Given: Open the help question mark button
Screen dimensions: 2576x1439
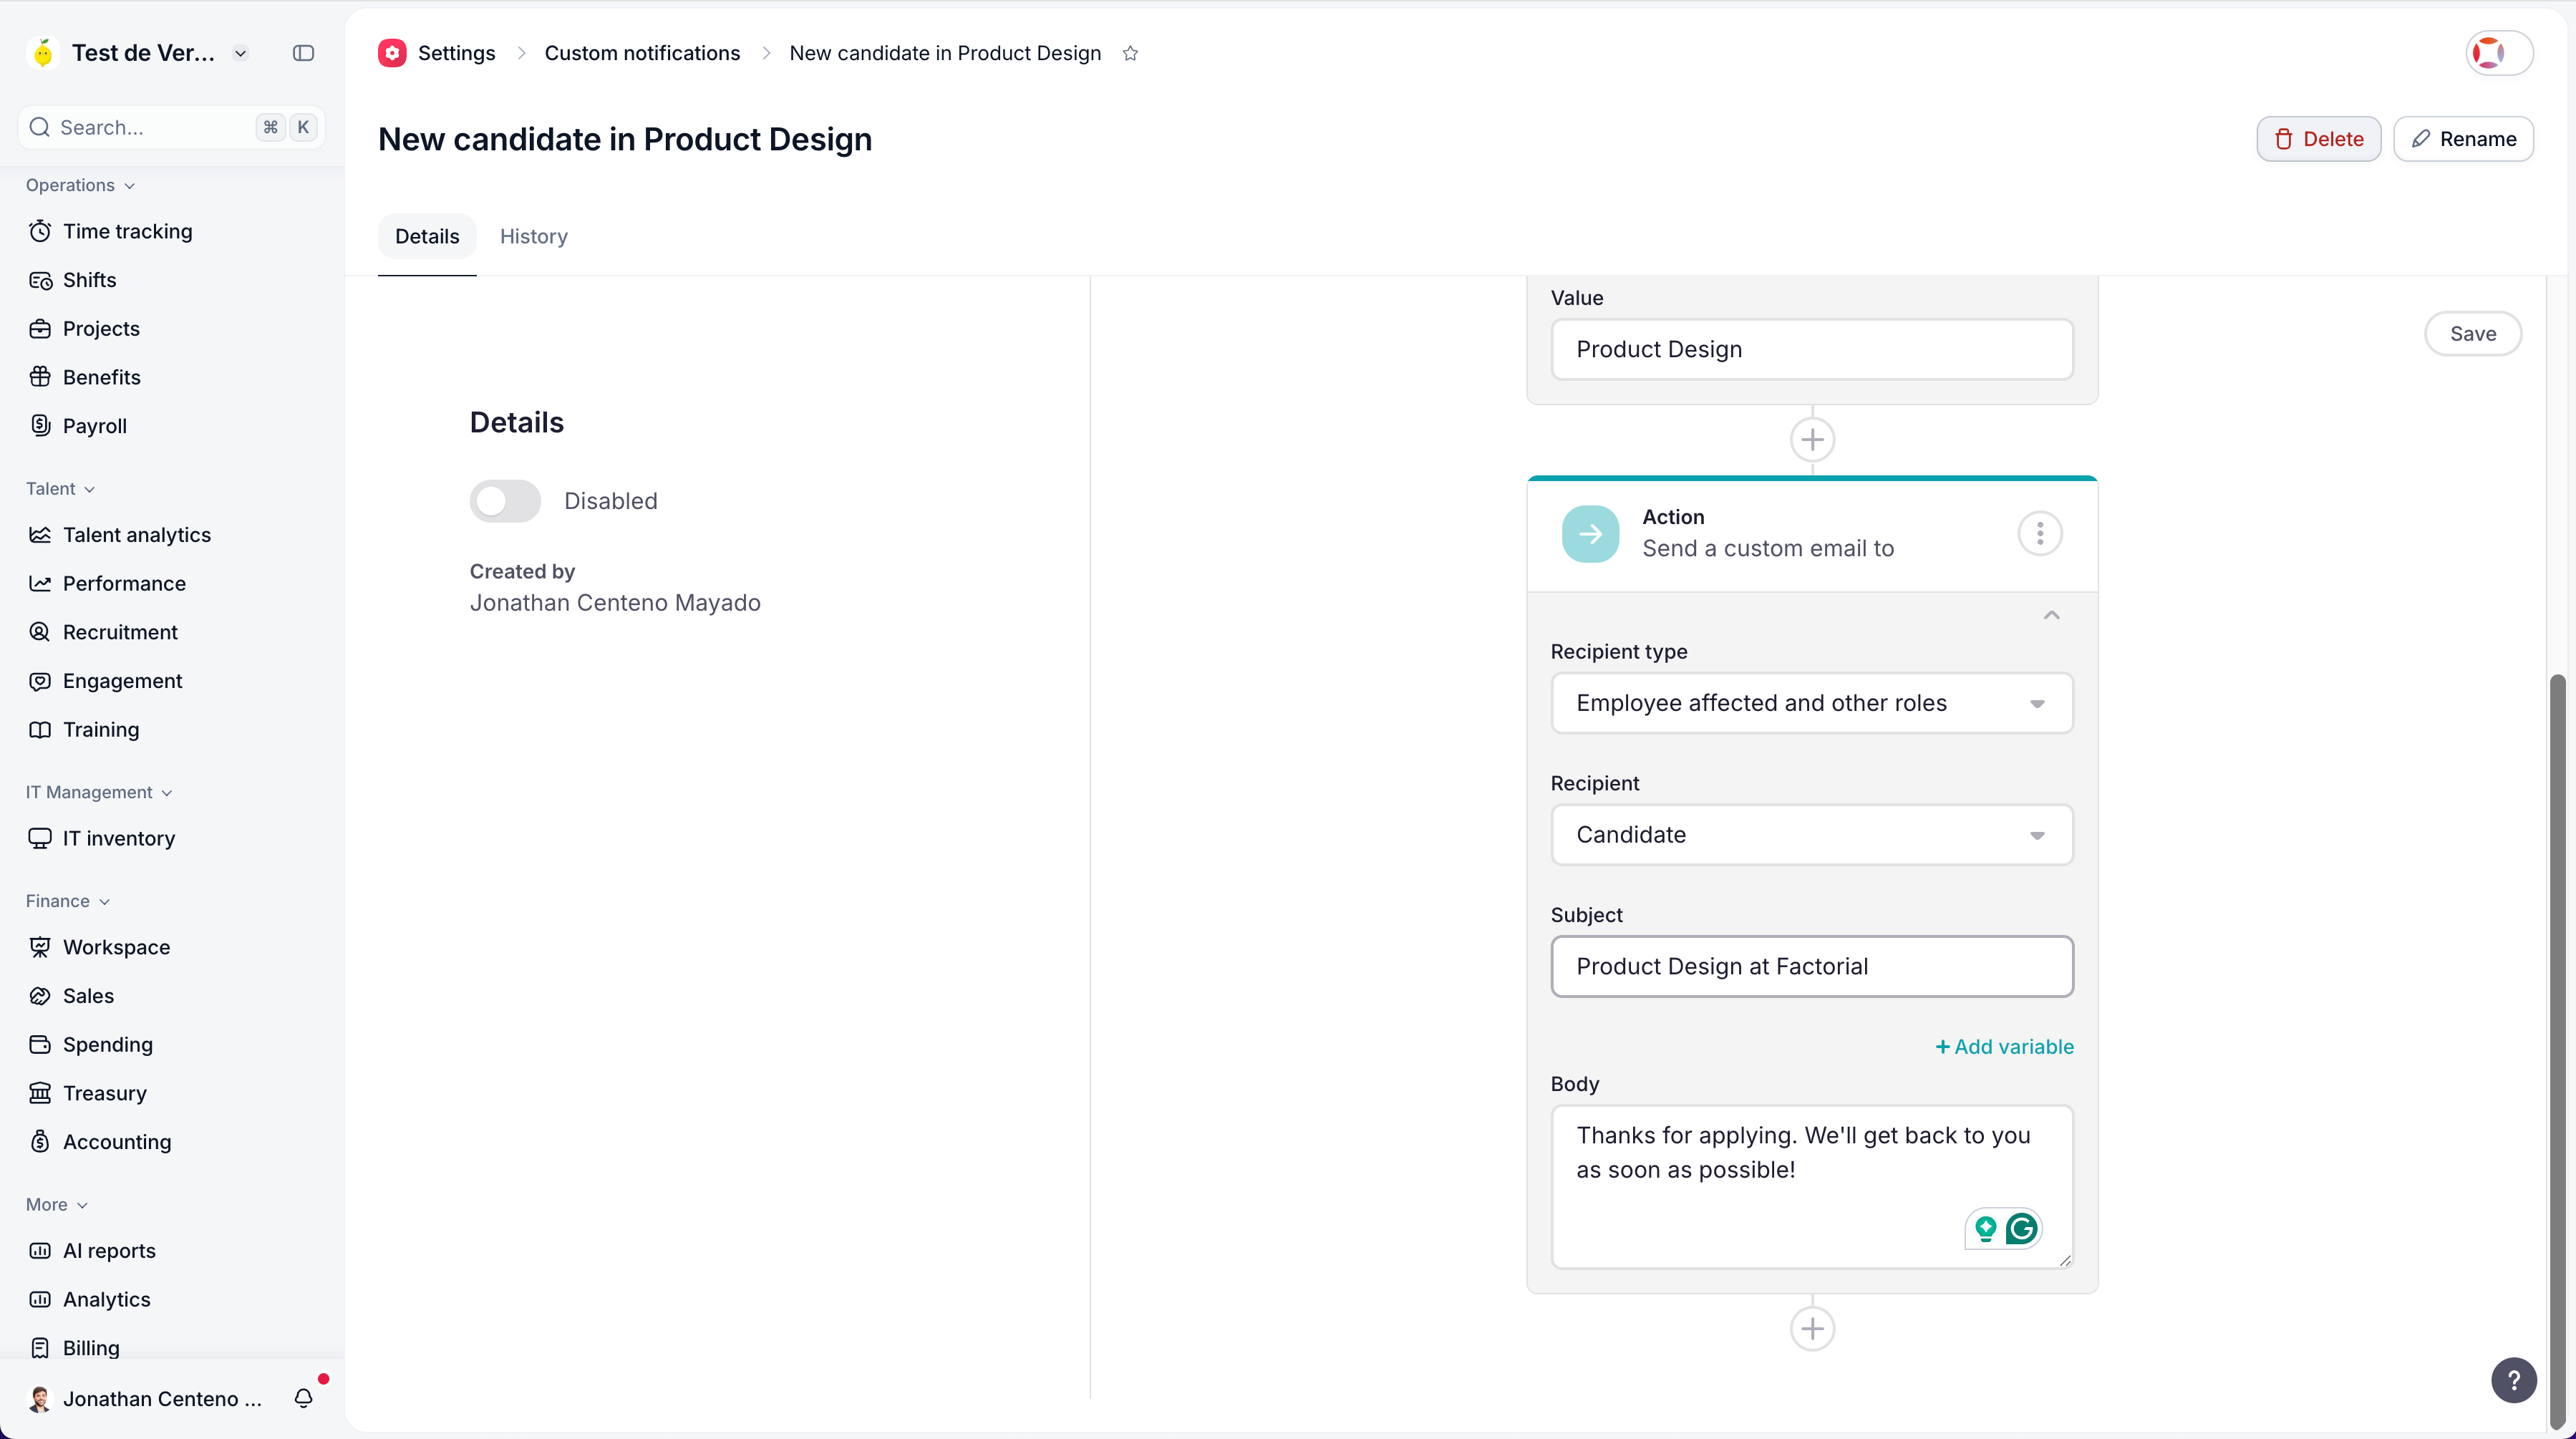Looking at the screenshot, I should [x=2512, y=1380].
